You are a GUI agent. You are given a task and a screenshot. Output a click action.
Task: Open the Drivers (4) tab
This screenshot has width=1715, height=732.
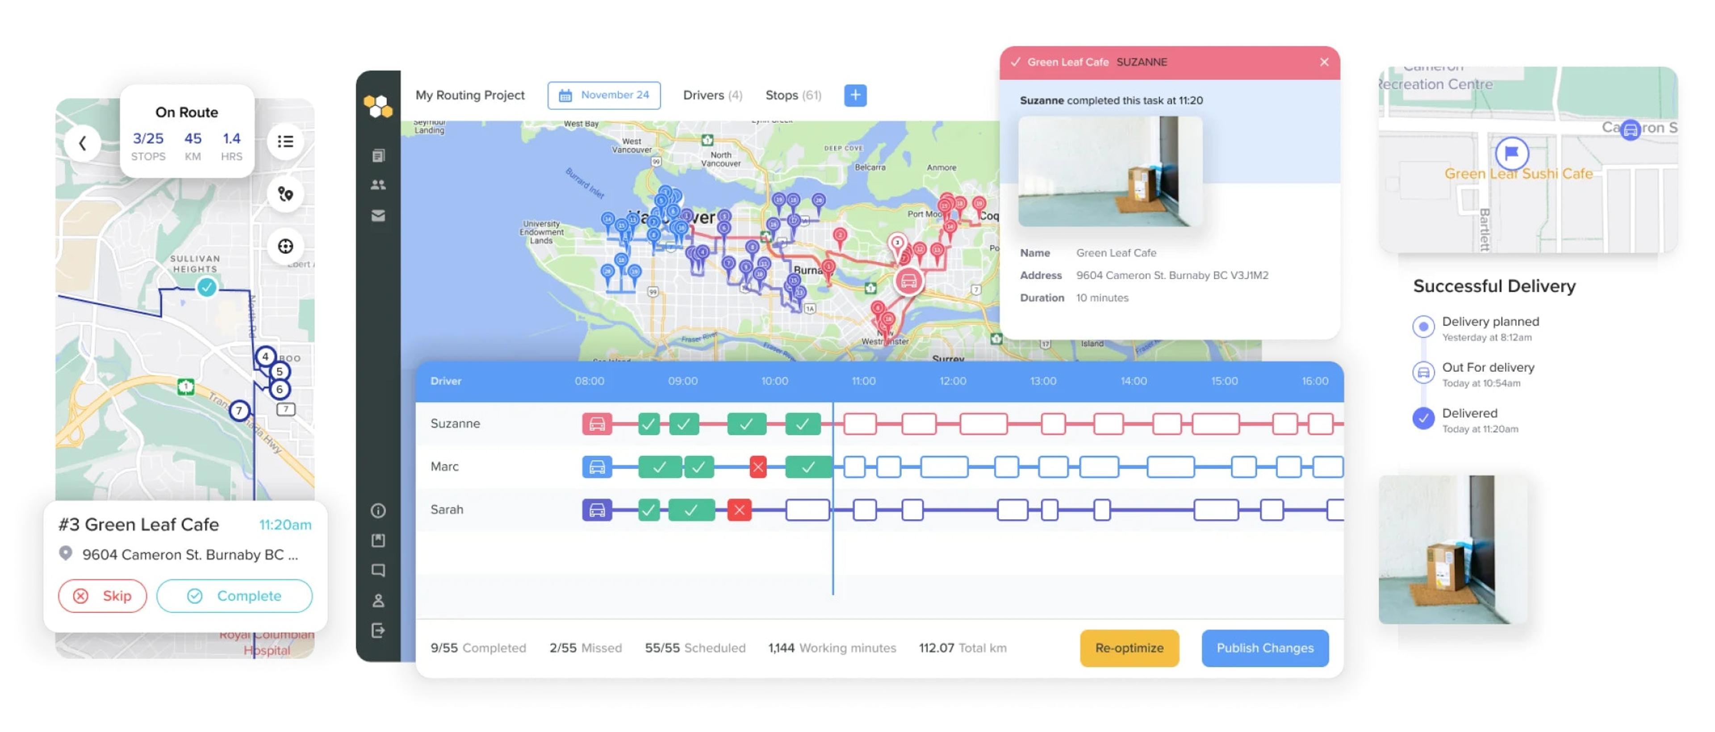pyautogui.click(x=712, y=95)
